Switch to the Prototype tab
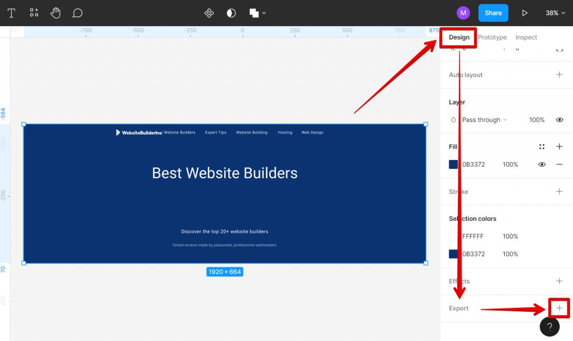573x341 pixels. [492, 37]
